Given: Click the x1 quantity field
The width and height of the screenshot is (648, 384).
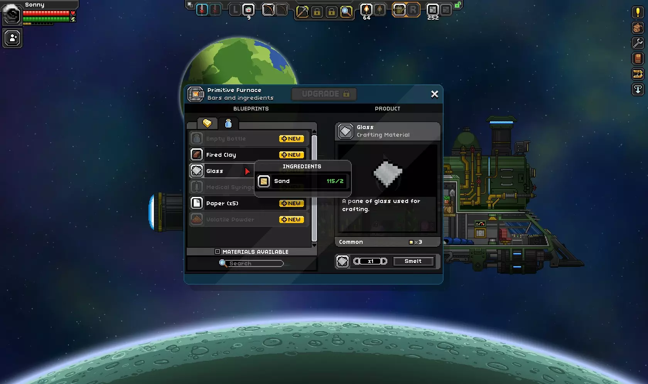Looking at the screenshot, I should pos(370,261).
